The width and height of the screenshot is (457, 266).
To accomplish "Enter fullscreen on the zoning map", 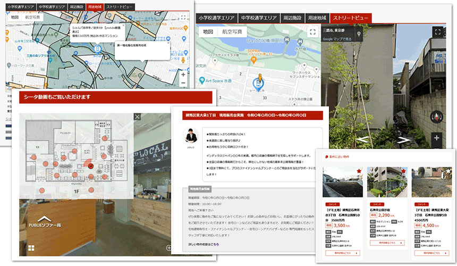I will point(182,17).
